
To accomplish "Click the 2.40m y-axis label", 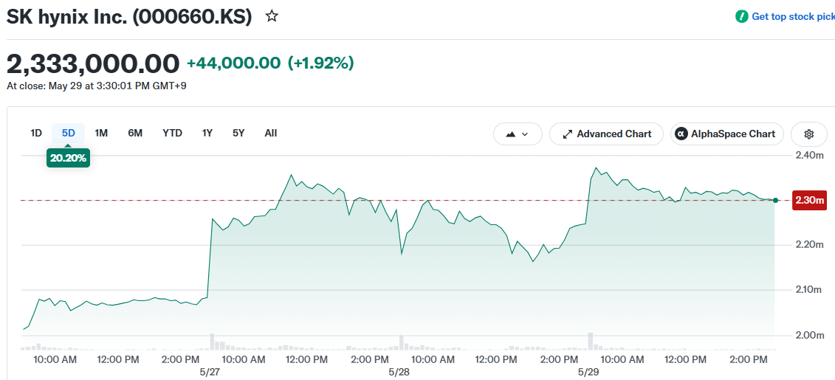I will 809,156.
